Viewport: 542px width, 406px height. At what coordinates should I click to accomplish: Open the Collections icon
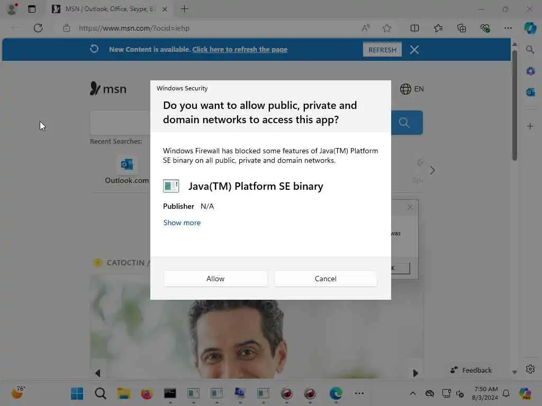pyautogui.click(x=462, y=28)
